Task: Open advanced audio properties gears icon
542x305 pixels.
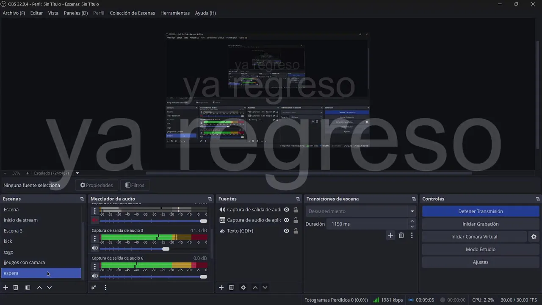Action: (94, 288)
